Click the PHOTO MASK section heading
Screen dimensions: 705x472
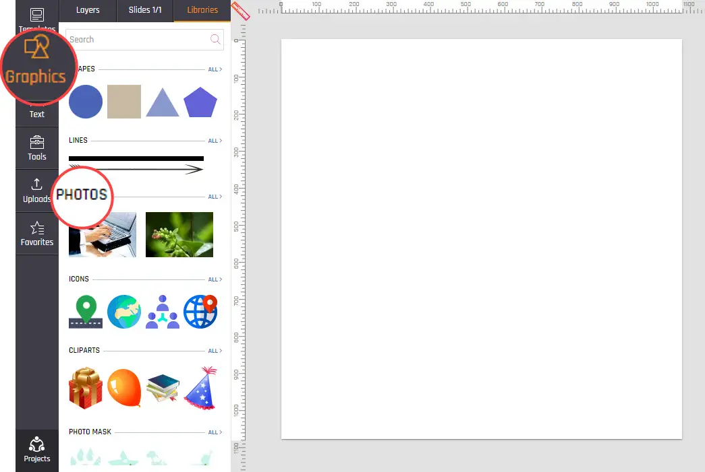coord(90,432)
